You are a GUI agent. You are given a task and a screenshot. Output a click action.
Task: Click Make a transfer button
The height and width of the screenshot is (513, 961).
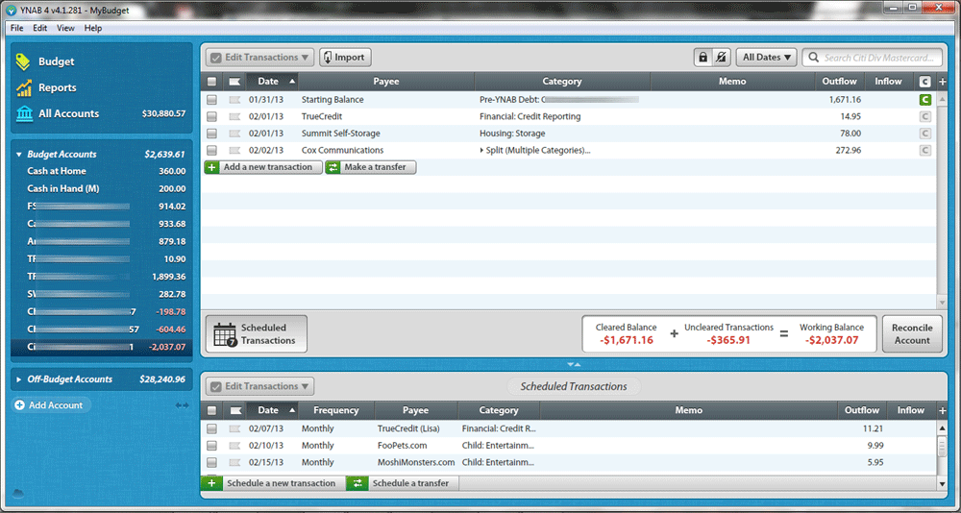(x=370, y=167)
